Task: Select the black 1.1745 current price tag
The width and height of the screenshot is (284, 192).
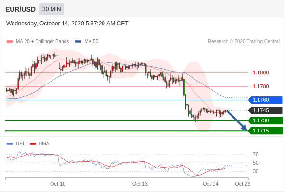Action: coord(265,110)
